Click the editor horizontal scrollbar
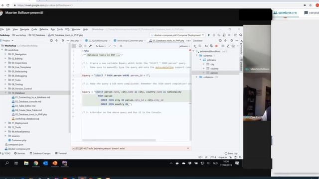This screenshot has height=179, width=319. [119, 140]
